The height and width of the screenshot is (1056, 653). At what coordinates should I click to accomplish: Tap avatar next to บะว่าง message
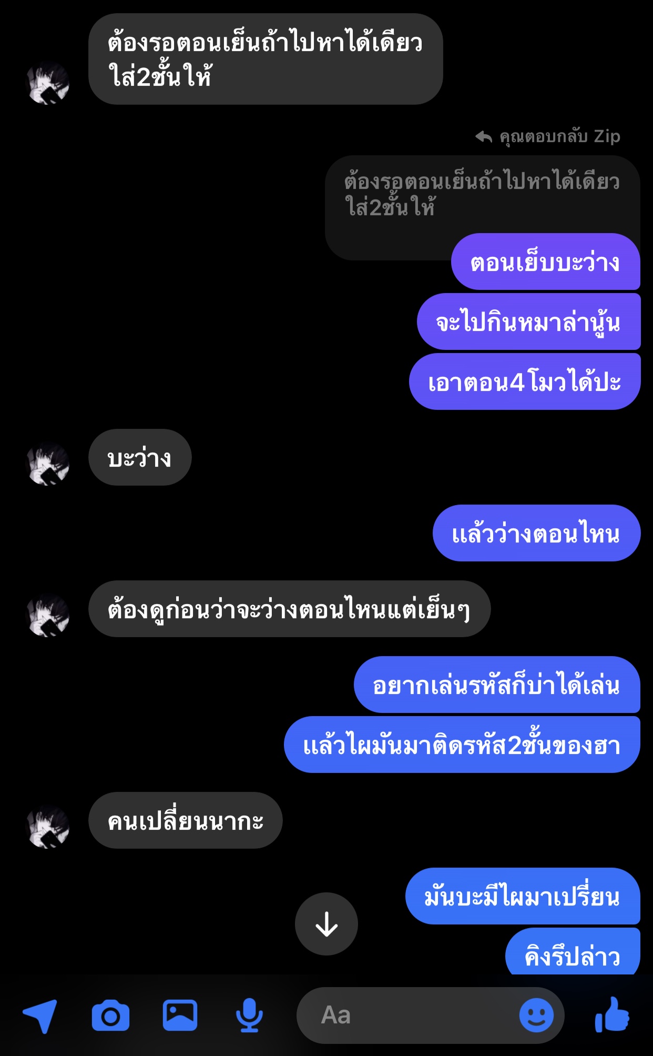48,464
